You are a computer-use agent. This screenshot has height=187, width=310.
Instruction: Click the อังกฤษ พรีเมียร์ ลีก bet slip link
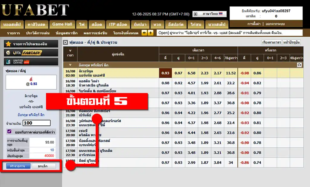coord(31,115)
